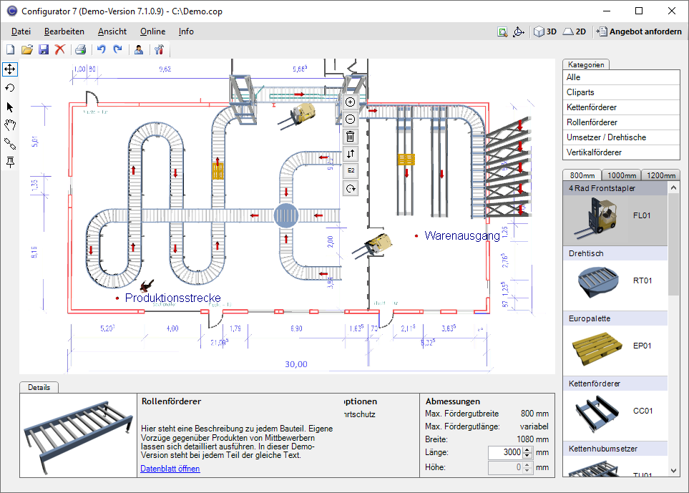Click the Warenausgang label on the floor plan

tap(462, 236)
